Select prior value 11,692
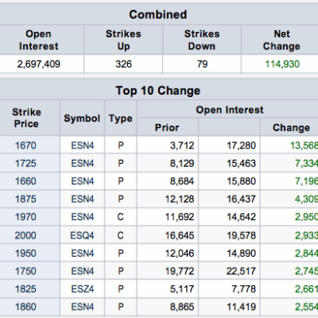 coord(180,217)
